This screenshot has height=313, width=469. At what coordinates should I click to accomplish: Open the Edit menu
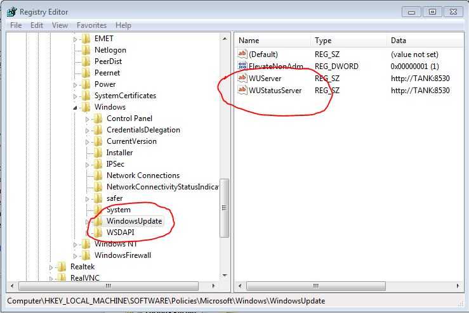(37, 25)
